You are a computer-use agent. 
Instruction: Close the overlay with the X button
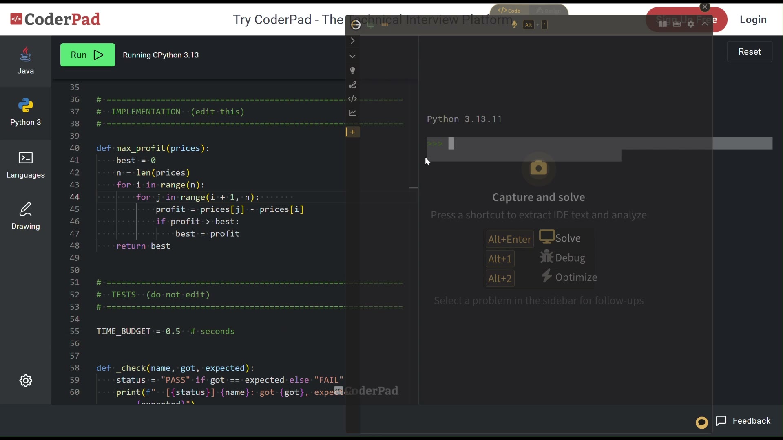tap(705, 7)
